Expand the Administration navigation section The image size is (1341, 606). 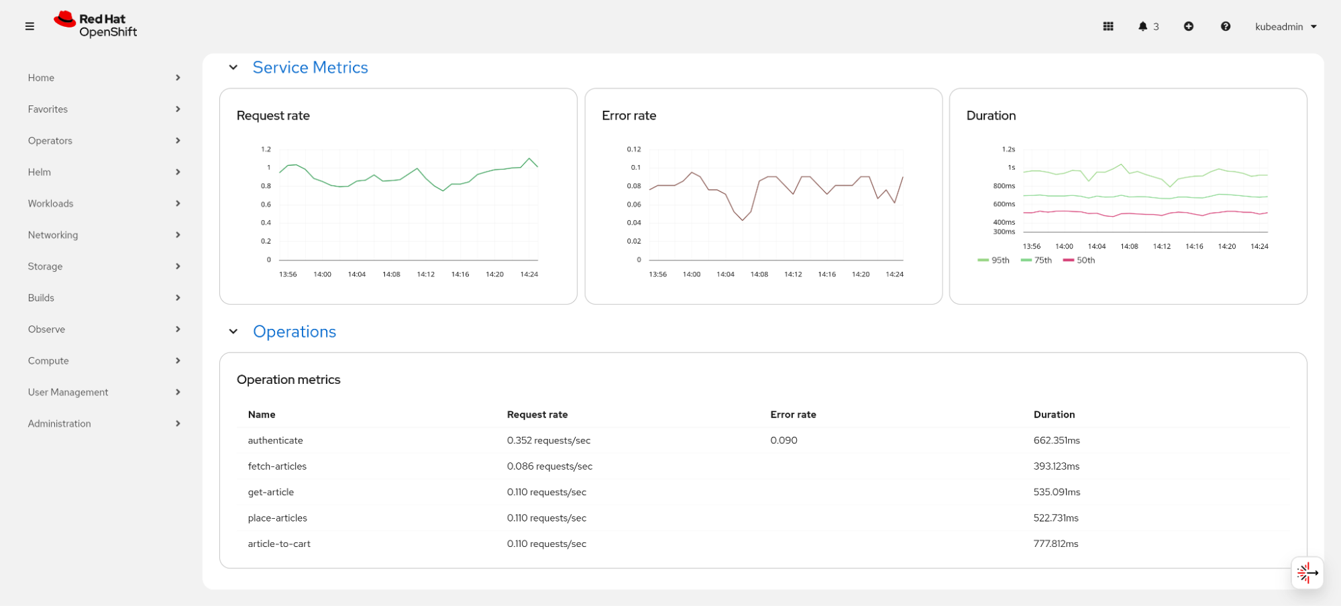point(104,423)
